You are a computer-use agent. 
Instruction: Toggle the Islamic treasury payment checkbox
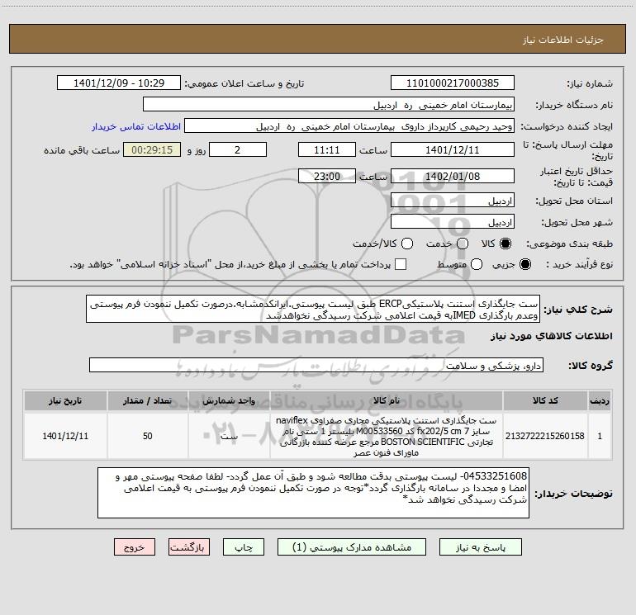[401, 264]
